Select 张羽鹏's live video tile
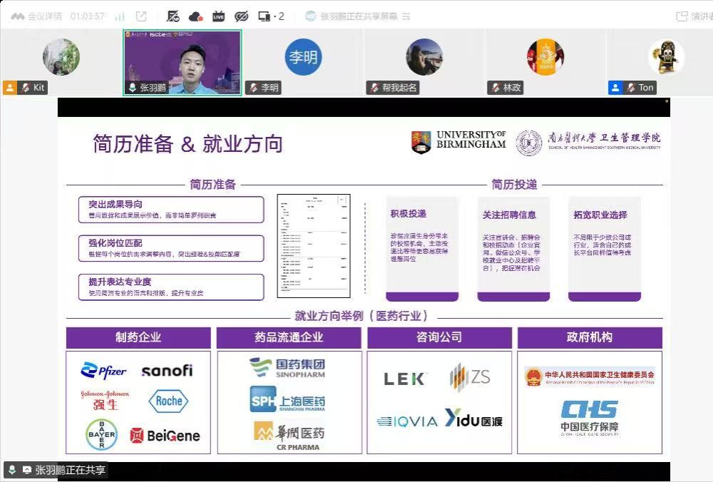This screenshot has height=482, width=713. [x=183, y=63]
